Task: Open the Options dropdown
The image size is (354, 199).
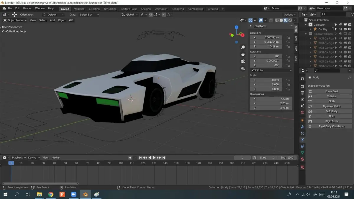Action: [290, 14]
